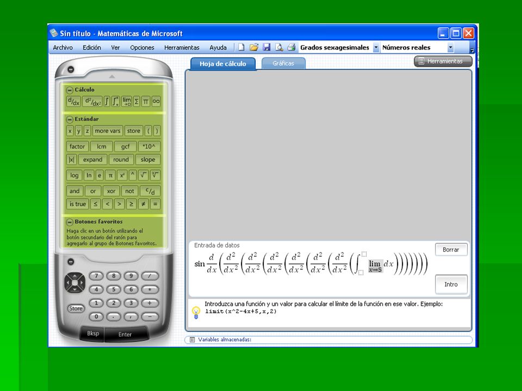This screenshot has width=522, height=391.
Task: Click digit 7 on the keypad
Action: point(97,276)
